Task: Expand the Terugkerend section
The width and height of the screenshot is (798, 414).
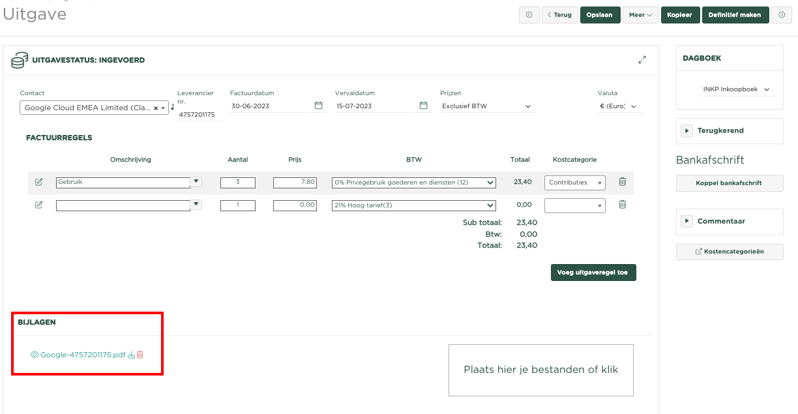Action: pos(687,131)
